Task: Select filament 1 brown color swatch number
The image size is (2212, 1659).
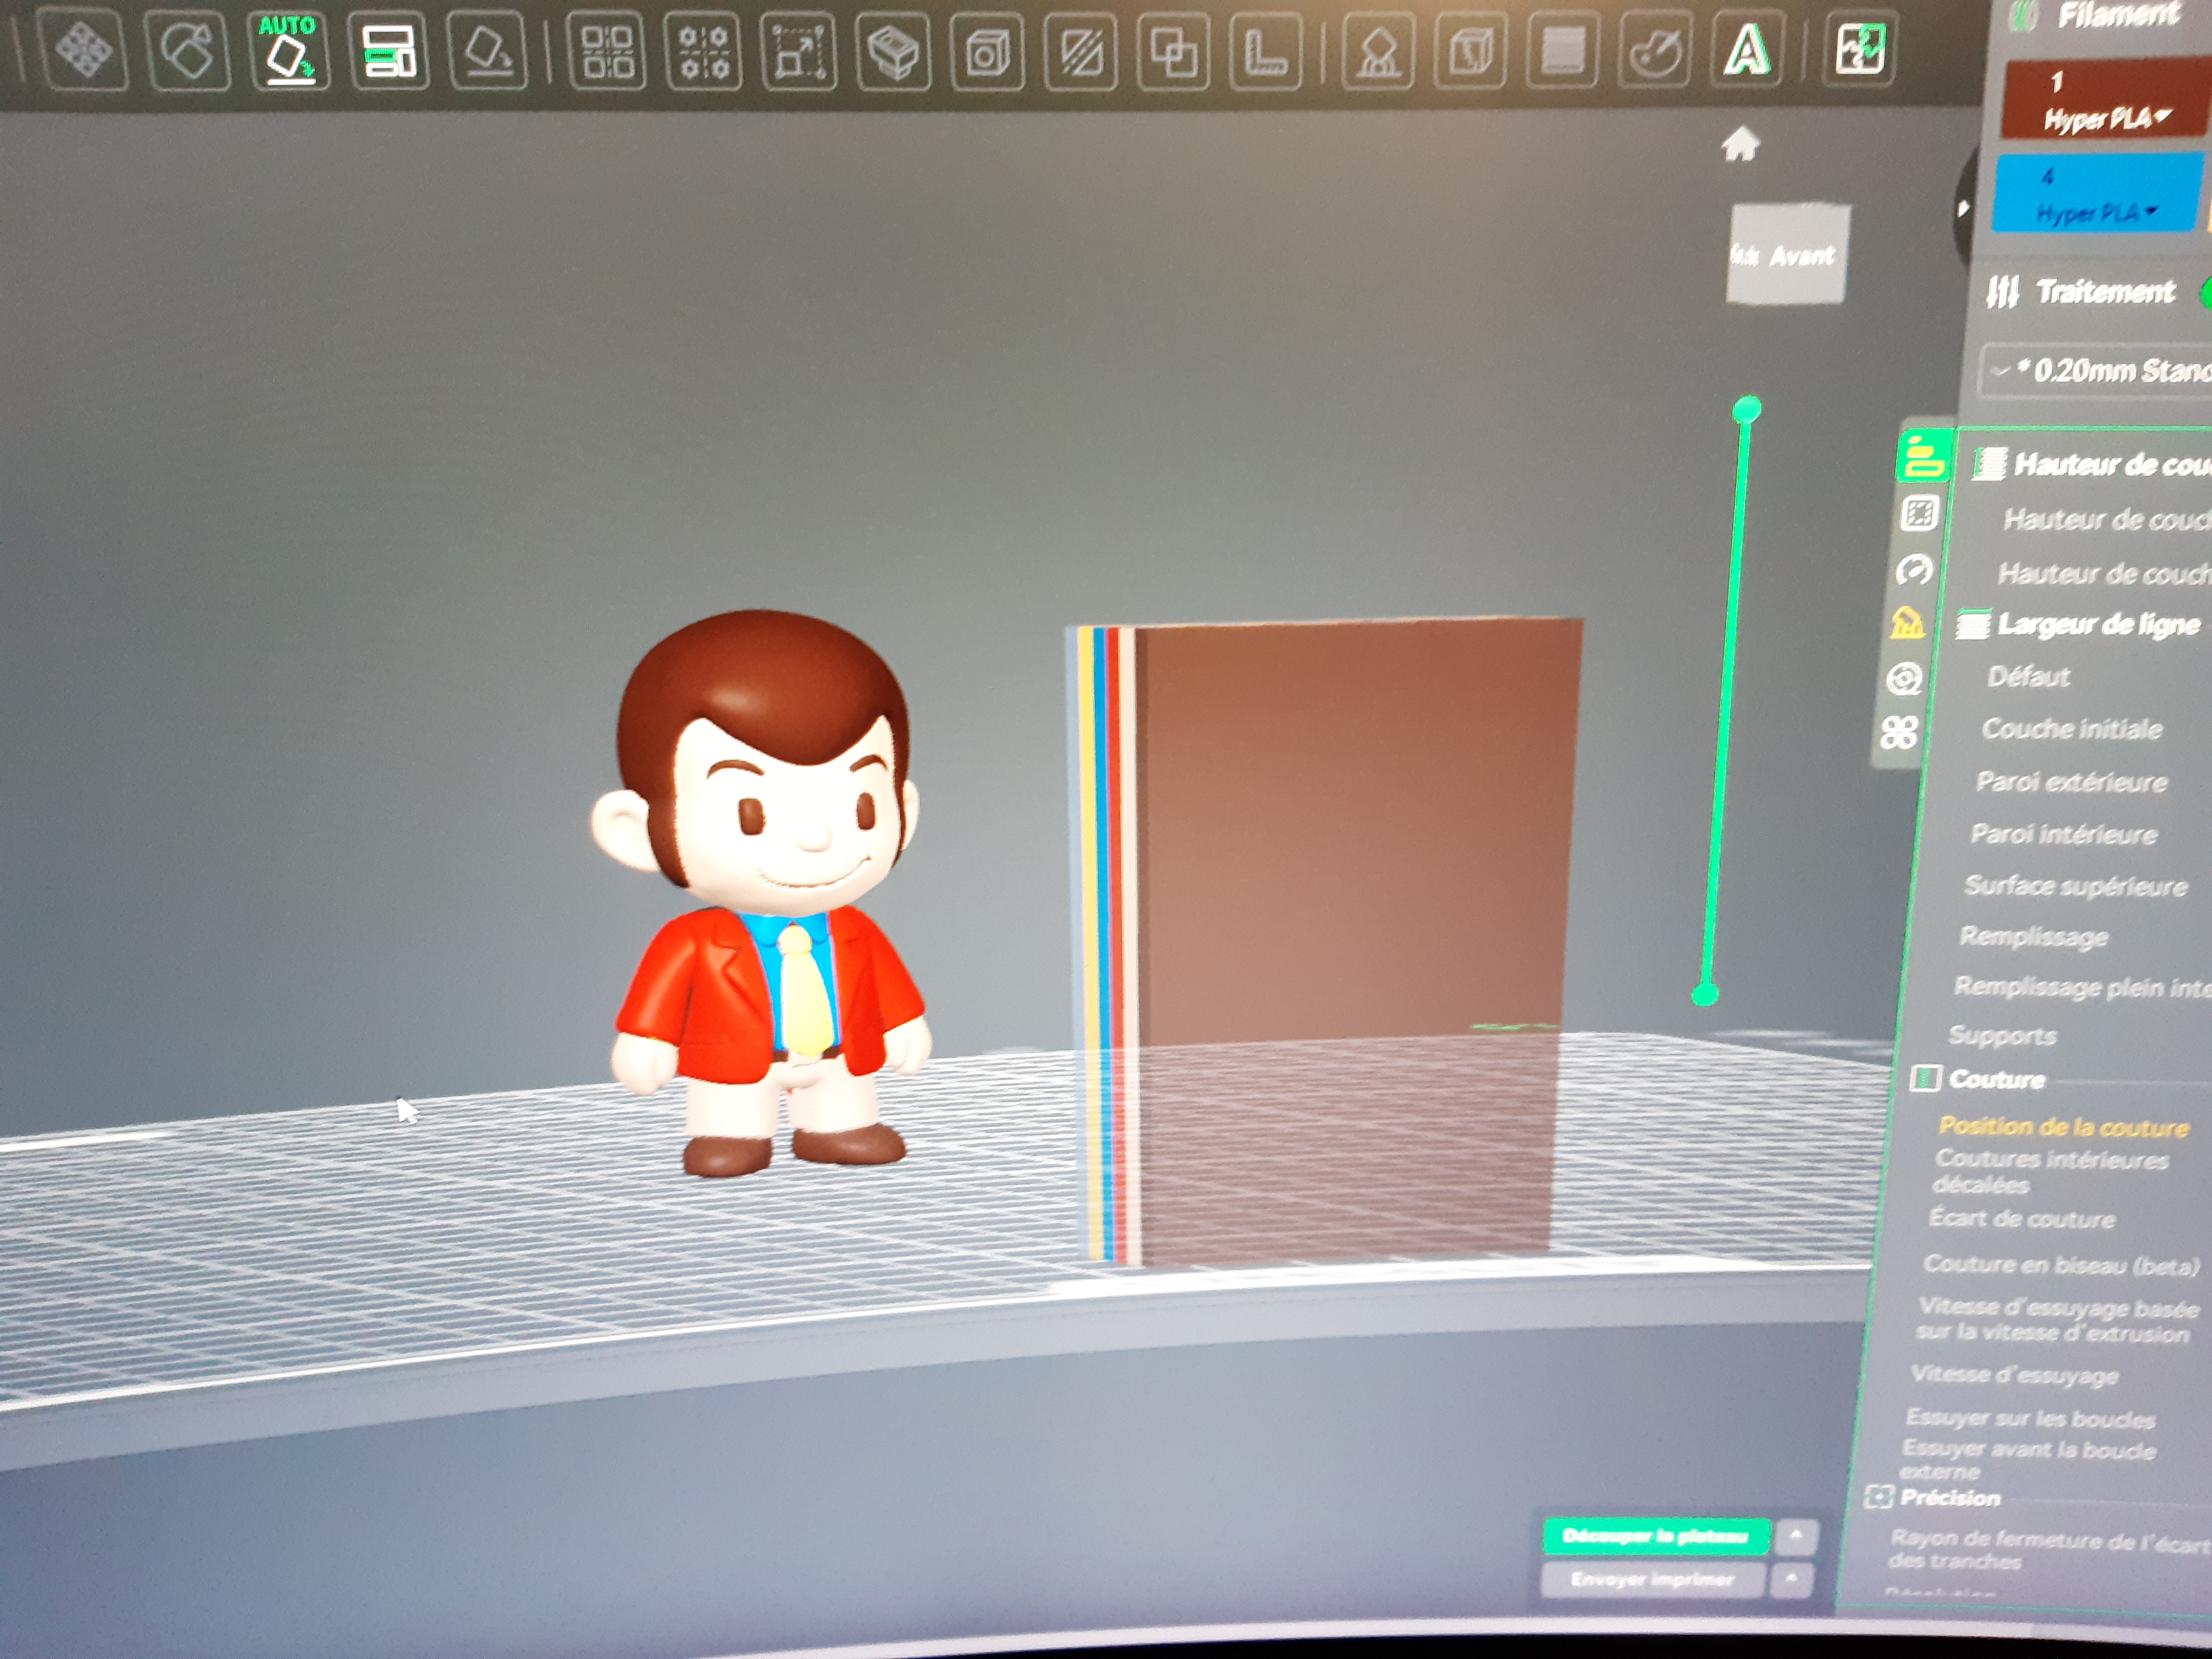Action: coord(2057,82)
